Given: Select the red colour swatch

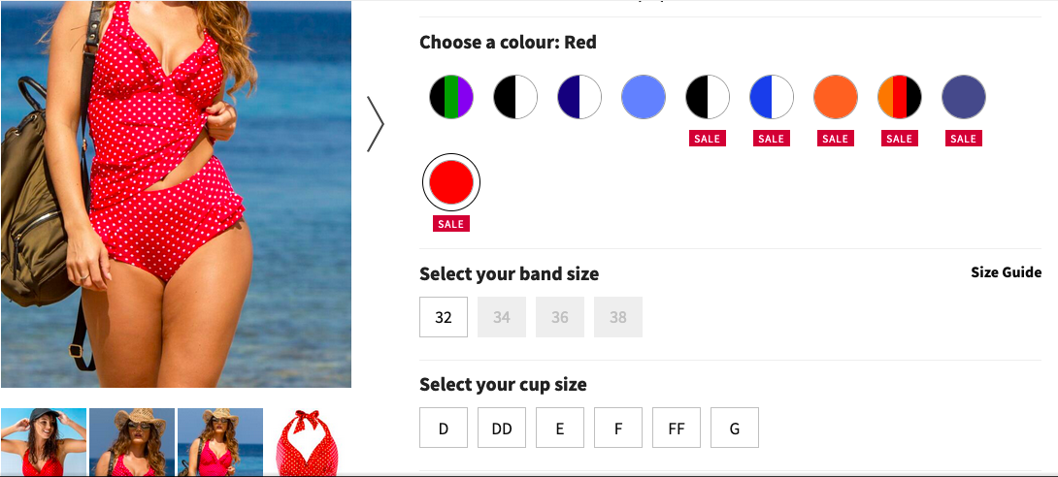Looking at the screenshot, I should click(x=451, y=182).
